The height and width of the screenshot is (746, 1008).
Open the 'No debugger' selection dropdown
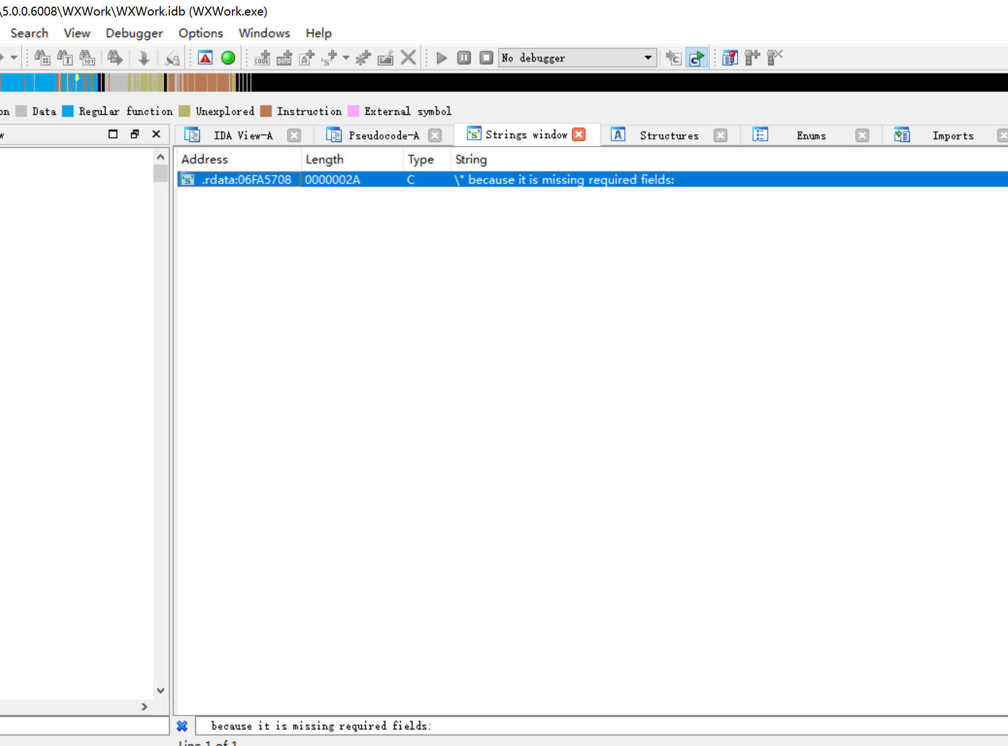tap(577, 58)
